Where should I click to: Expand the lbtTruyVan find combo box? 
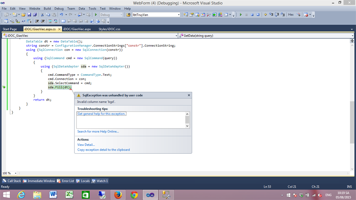pos(179,15)
